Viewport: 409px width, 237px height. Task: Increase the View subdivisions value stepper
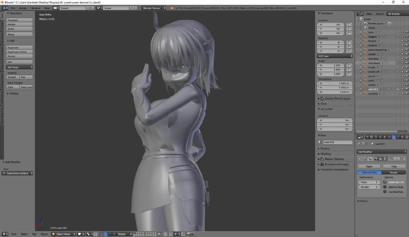[x=380, y=182]
